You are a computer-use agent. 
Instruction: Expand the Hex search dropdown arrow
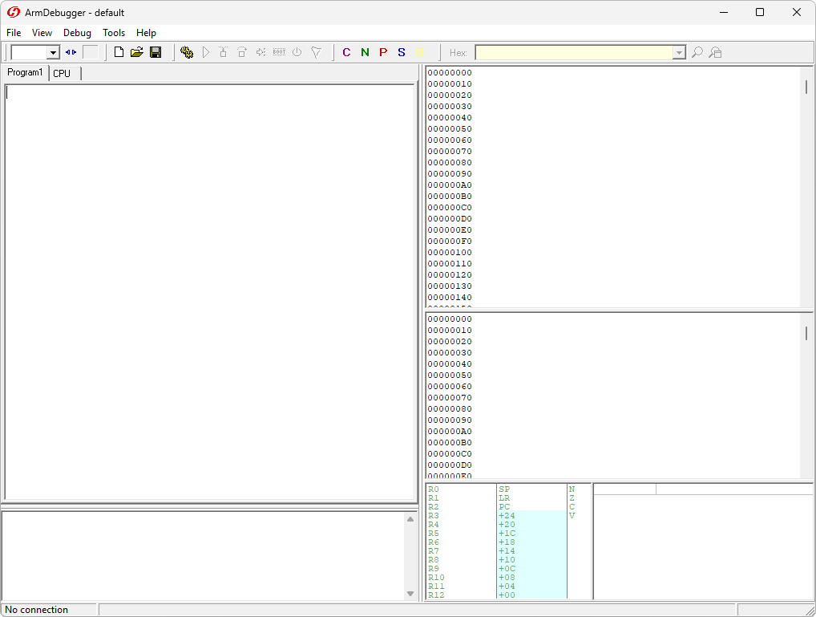(679, 53)
